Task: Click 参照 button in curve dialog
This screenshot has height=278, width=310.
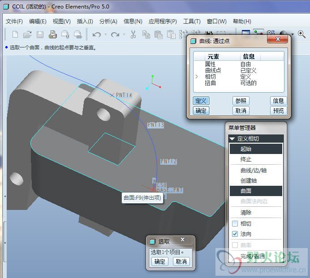Action: 241,101
